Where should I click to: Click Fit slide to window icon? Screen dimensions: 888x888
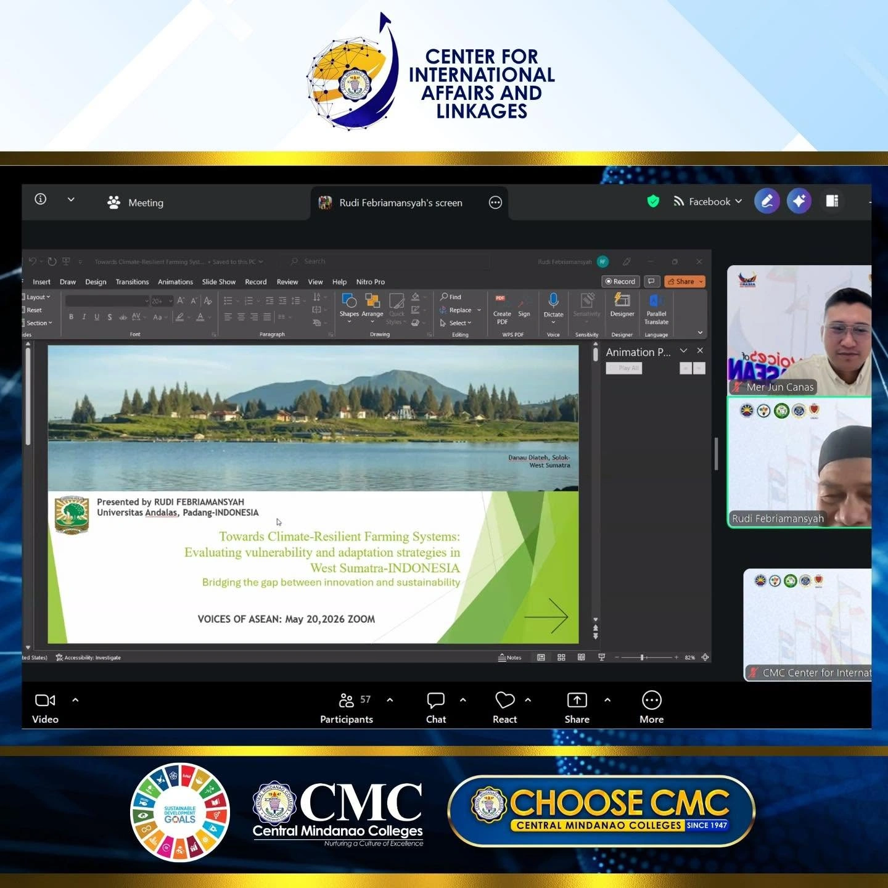(x=705, y=657)
